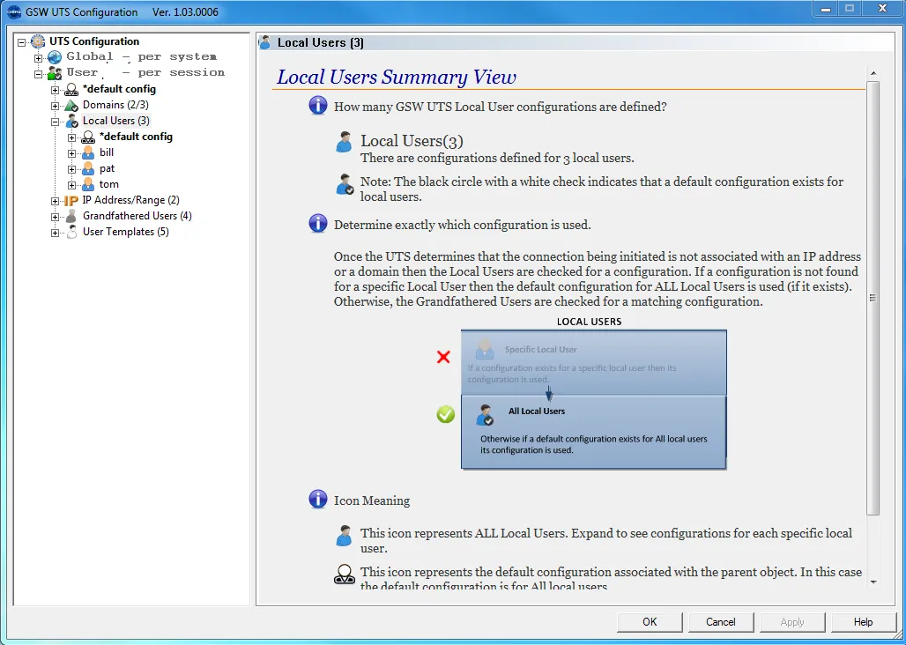The image size is (906, 645).
Task: Click the vertical scrollbar thumb in summary view
Action: [x=873, y=298]
